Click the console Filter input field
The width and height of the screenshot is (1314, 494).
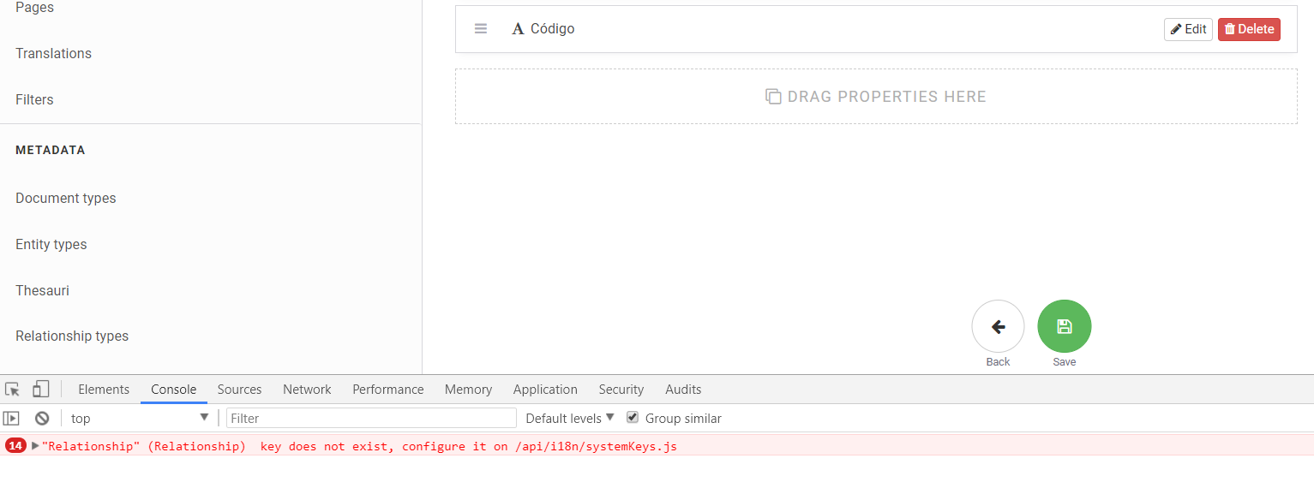pyautogui.click(x=371, y=419)
